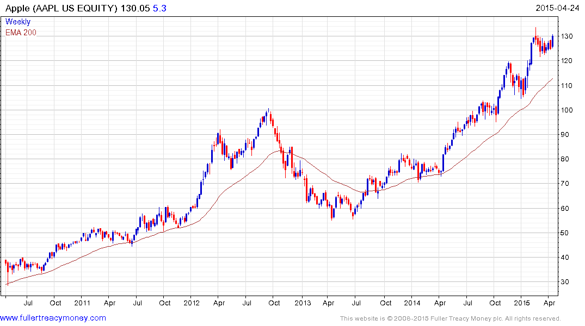
Task: Click the 130 price axis label
Action: tap(566, 36)
